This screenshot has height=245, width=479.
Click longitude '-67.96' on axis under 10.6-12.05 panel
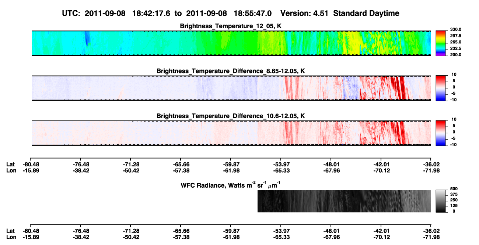point(331,170)
